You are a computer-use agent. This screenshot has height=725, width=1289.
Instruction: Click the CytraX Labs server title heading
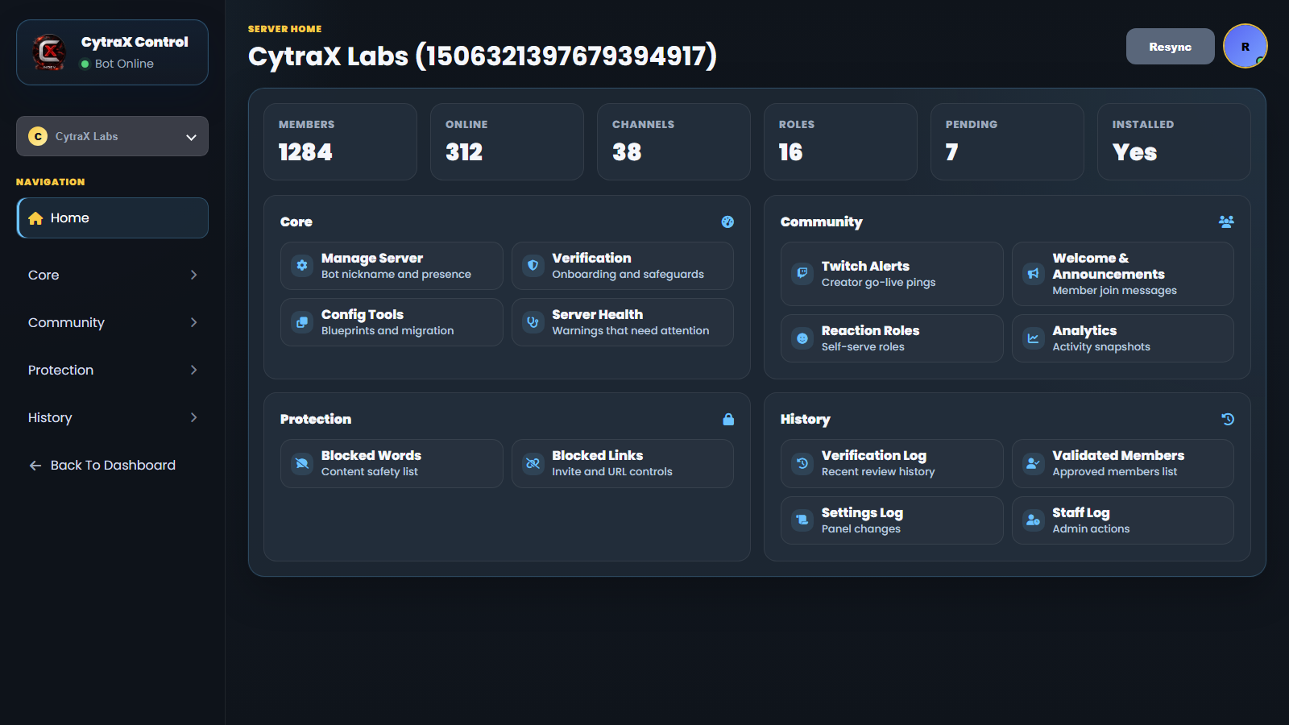point(483,56)
